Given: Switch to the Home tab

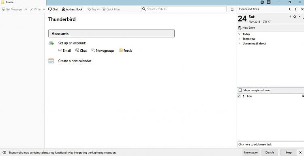Looking at the screenshot, I should click(23, 2).
